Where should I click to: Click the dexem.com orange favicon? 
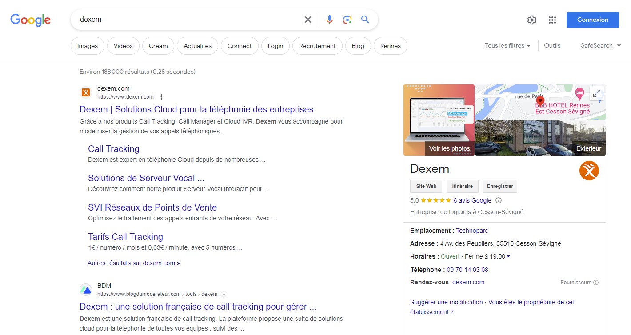click(86, 92)
